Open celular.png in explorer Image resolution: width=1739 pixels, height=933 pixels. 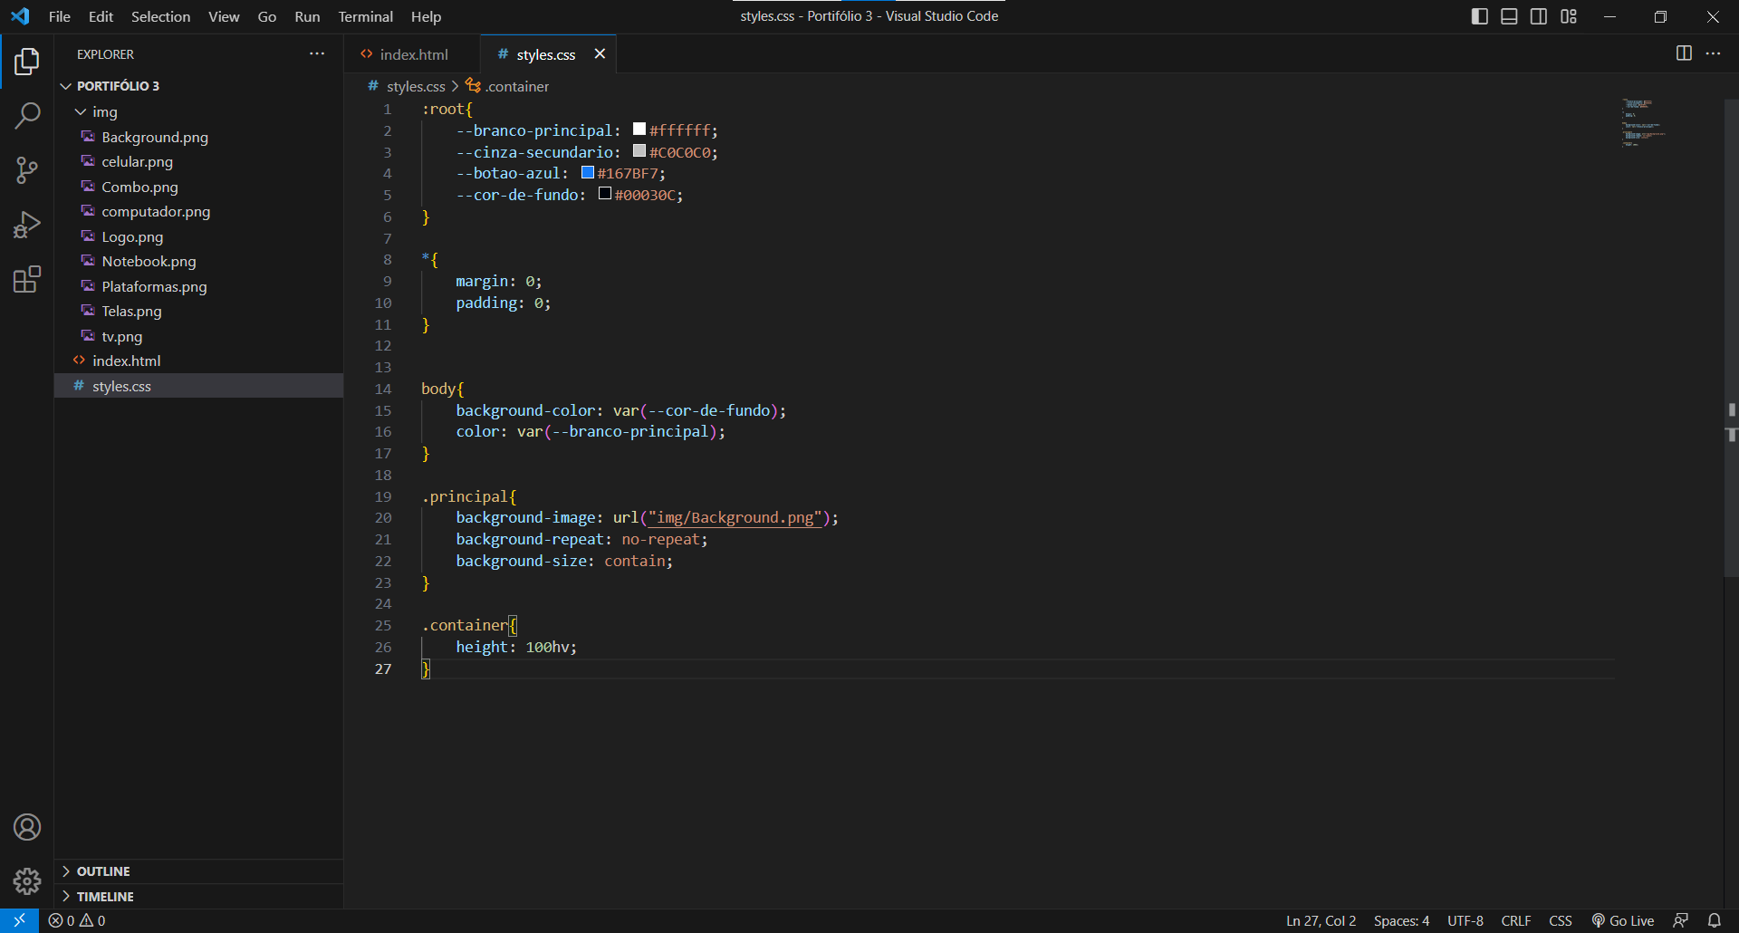pyautogui.click(x=198, y=161)
